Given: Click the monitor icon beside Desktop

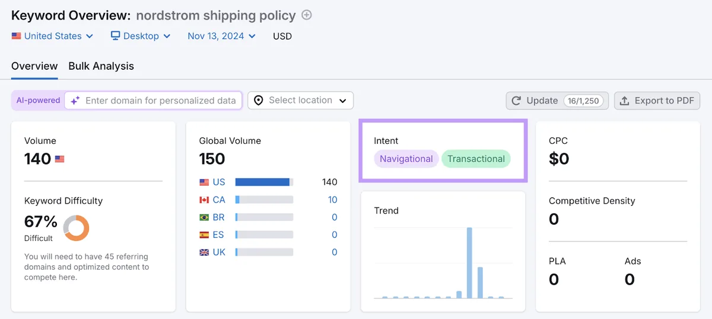Looking at the screenshot, I should pos(116,36).
